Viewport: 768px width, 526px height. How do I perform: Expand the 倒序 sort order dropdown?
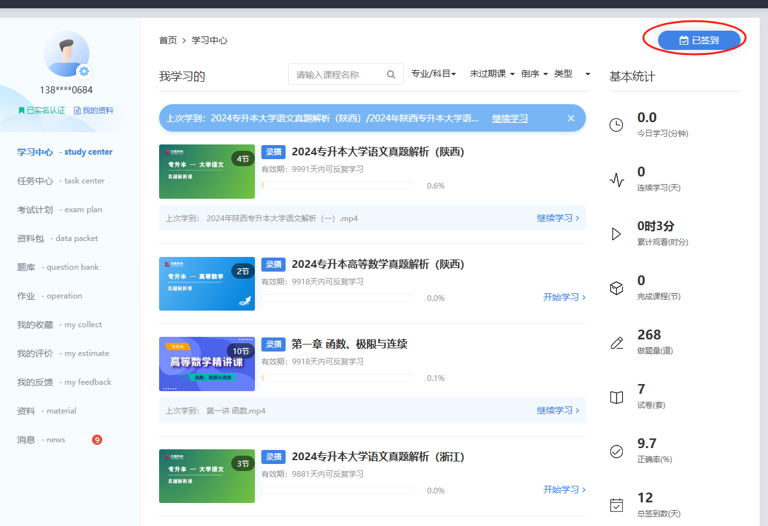click(534, 74)
